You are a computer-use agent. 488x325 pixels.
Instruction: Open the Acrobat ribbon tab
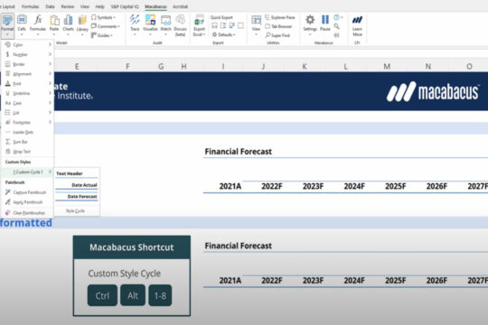[180, 6]
